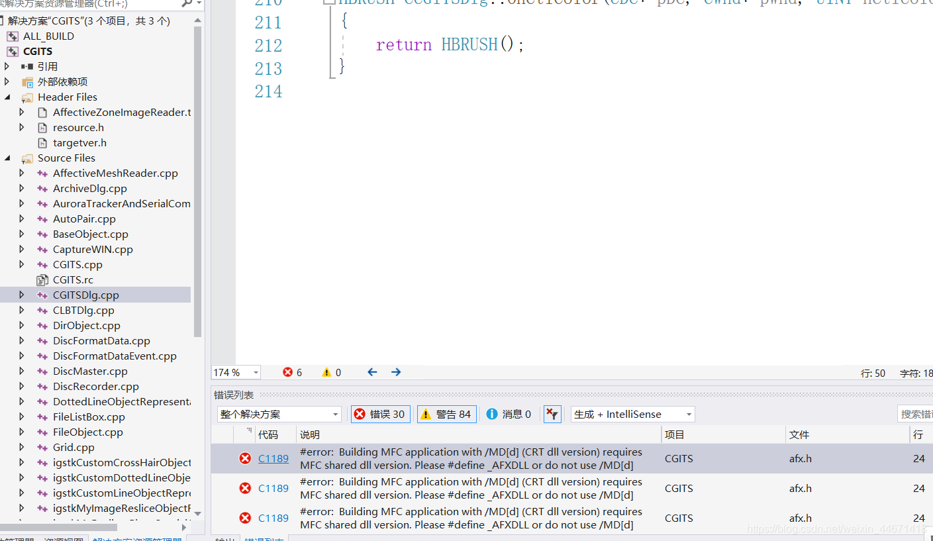
Task: Click the clear filter icon in error list
Action: (x=552, y=414)
